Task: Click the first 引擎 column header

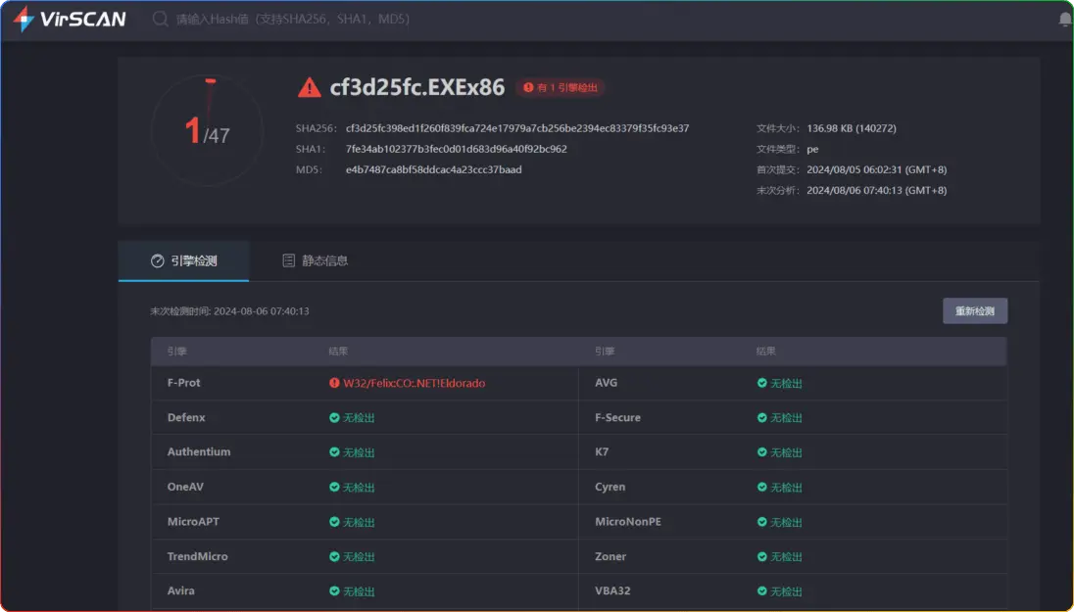Action: pyautogui.click(x=176, y=351)
